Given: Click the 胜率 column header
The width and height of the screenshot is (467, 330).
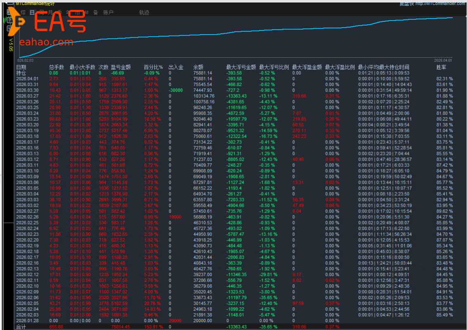Looking at the screenshot, I should 441,67.
